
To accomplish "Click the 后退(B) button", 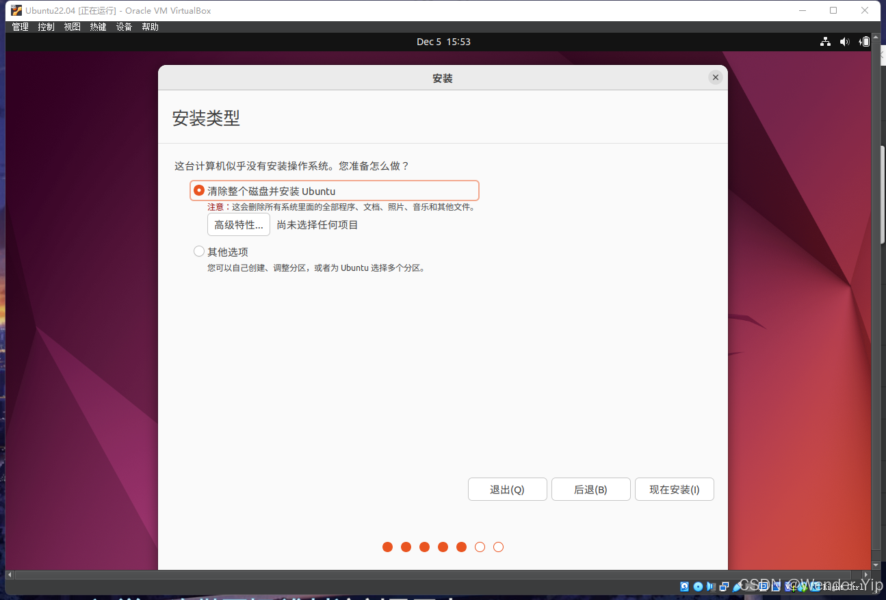I will tap(591, 489).
